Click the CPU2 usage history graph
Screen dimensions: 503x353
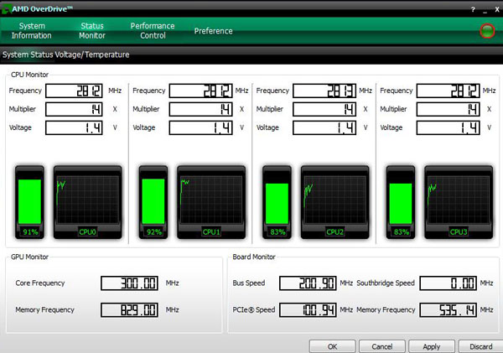tap(334, 202)
